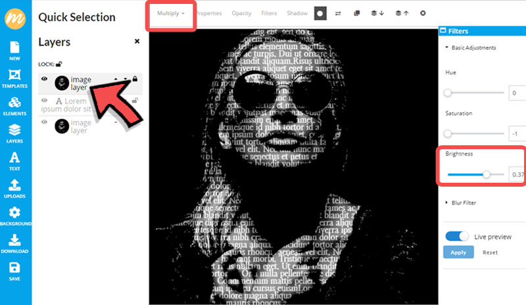This screenshot has height=305, width=526.
Task: Duplicate layer using copy icon
Action: [356, 13]
